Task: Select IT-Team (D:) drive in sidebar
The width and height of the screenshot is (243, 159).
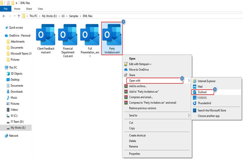Action: pos(17,122)
